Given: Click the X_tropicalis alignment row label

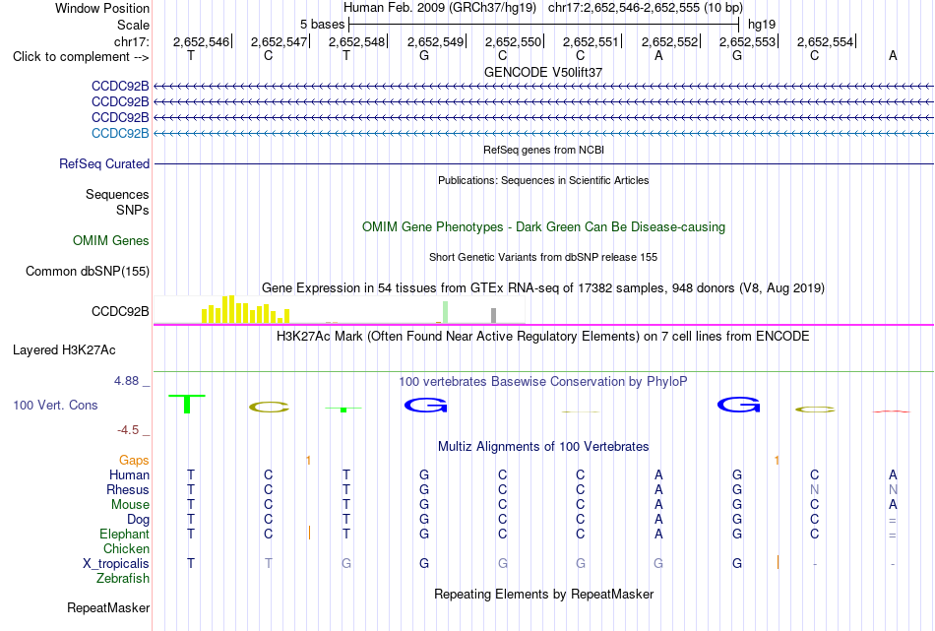Looking at the screenshot, I should [116, 564].
